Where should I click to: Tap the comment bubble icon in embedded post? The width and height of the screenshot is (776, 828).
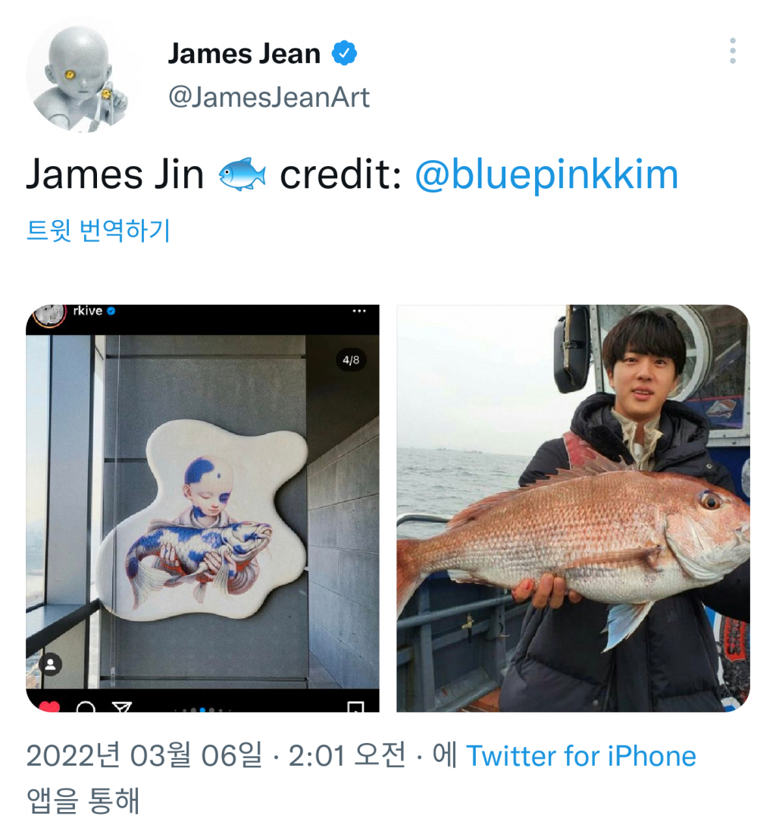[x=86, y=707]
